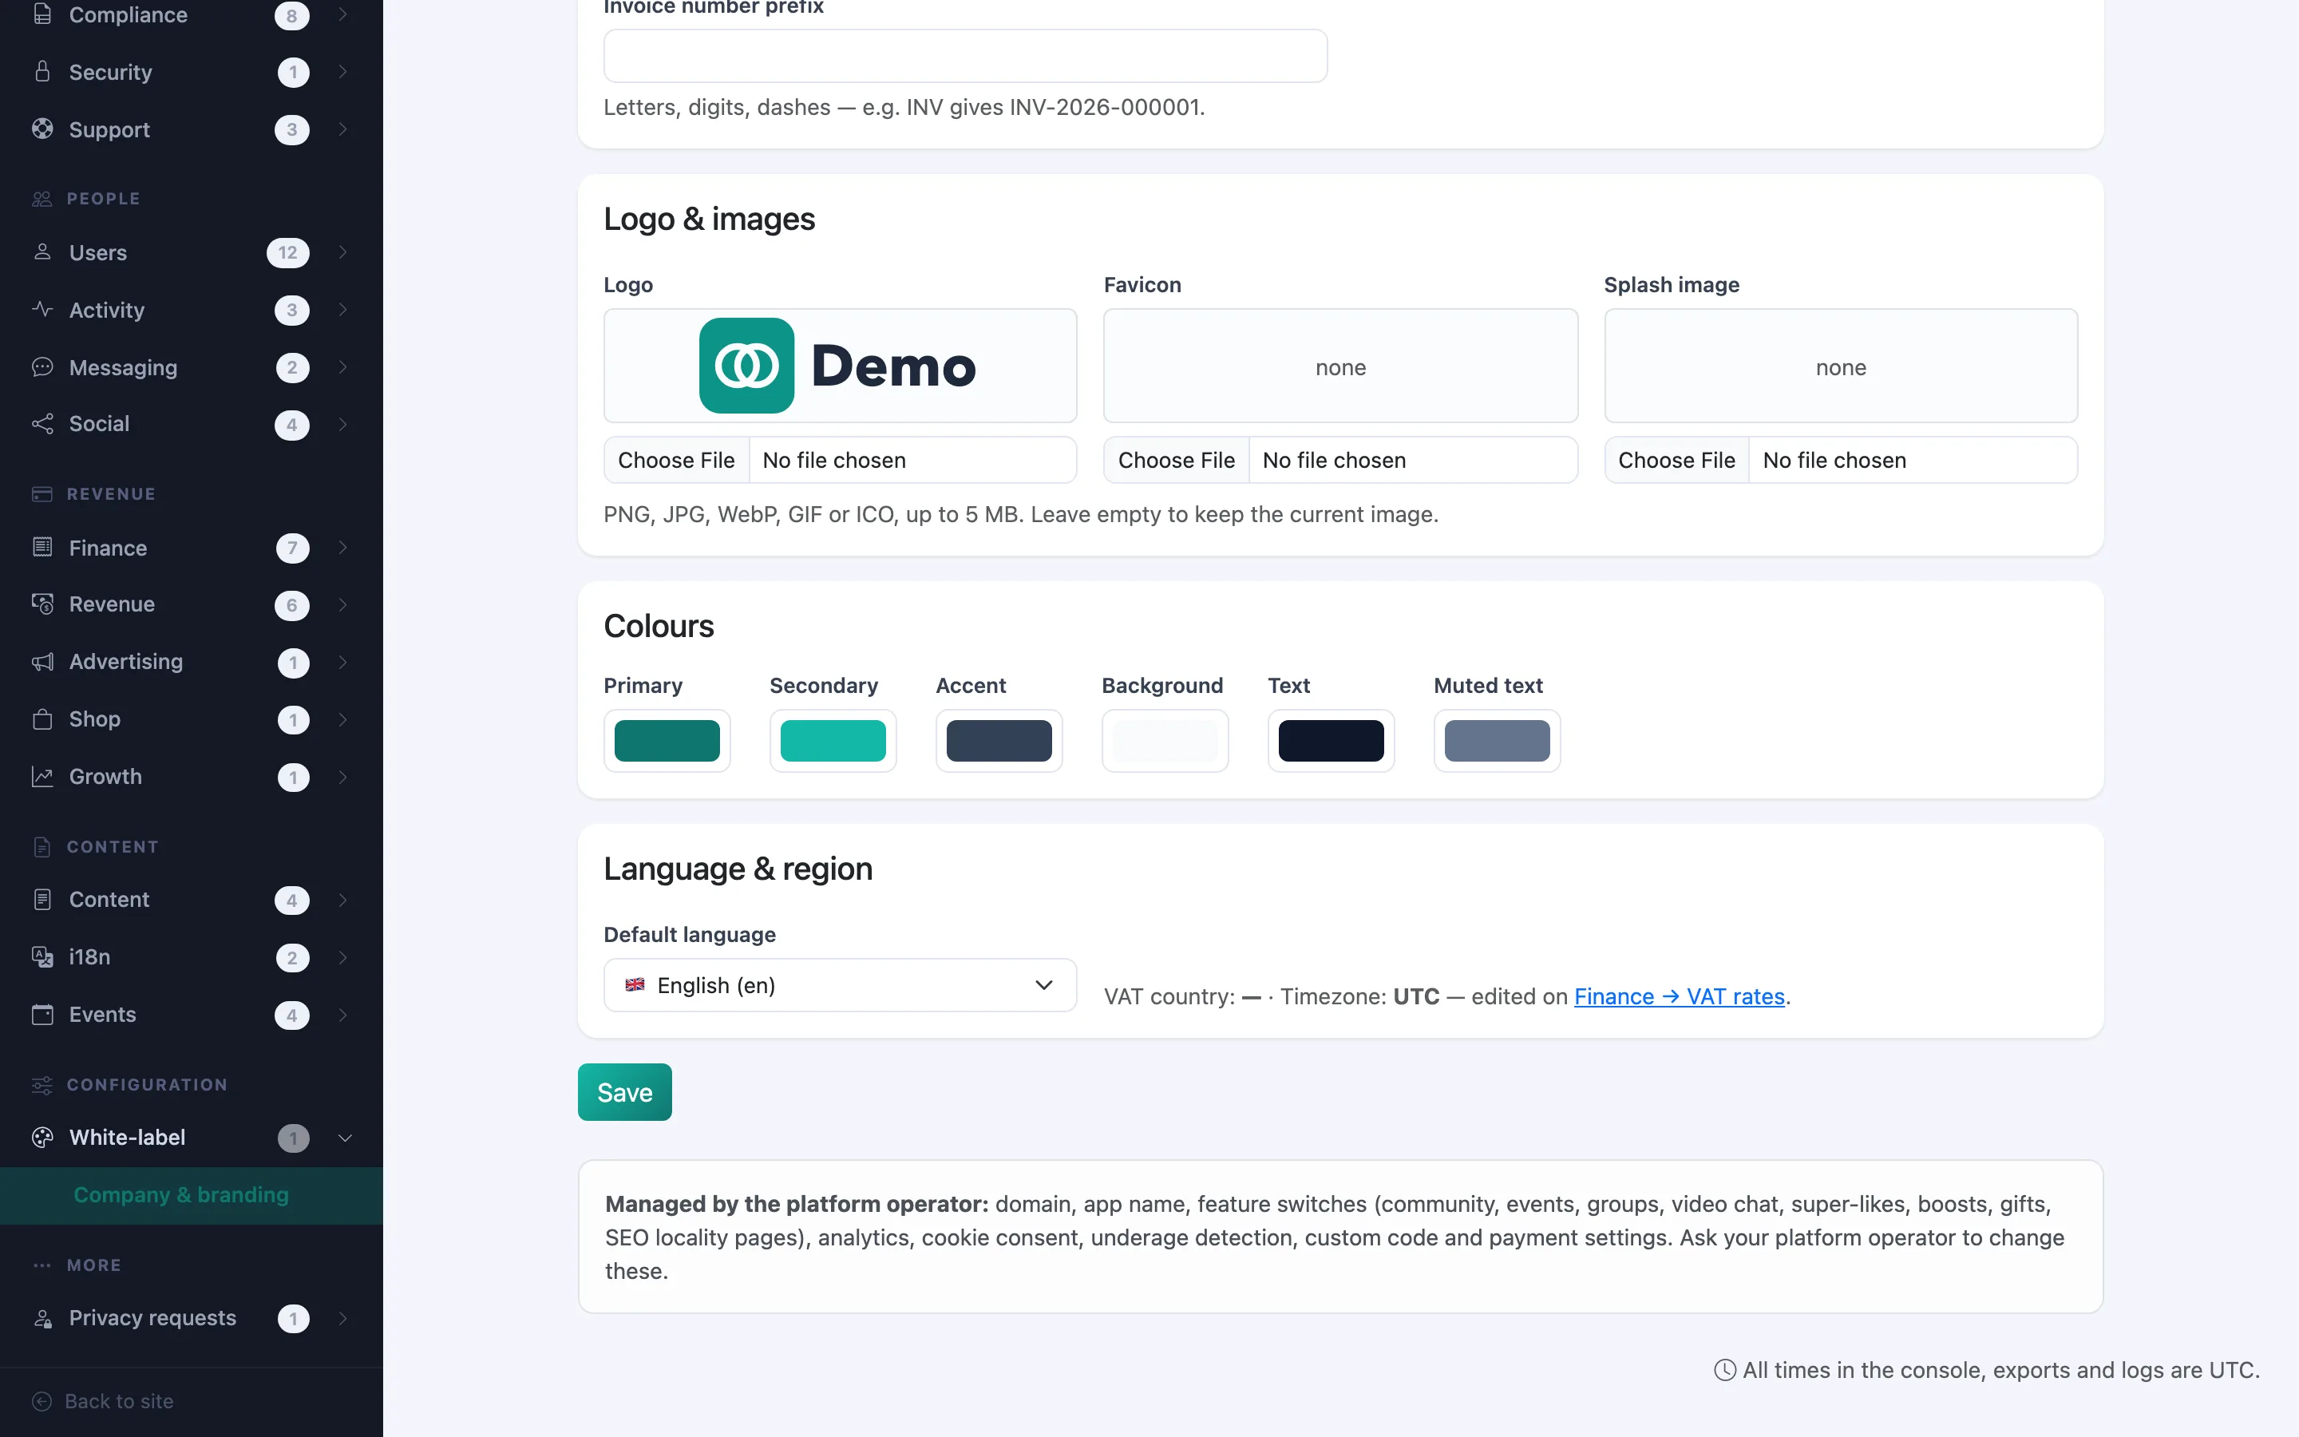Click the Revenue icon in sidebar
The height and width of the screenshot is (1437, 2299).
tap(42, 604)
